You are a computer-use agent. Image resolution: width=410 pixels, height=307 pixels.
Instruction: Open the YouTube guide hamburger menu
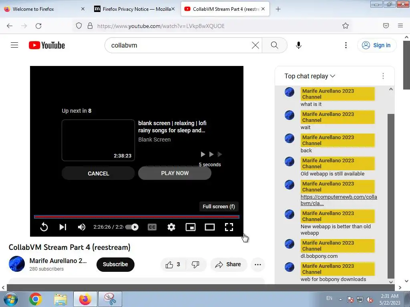pos(14,45)
